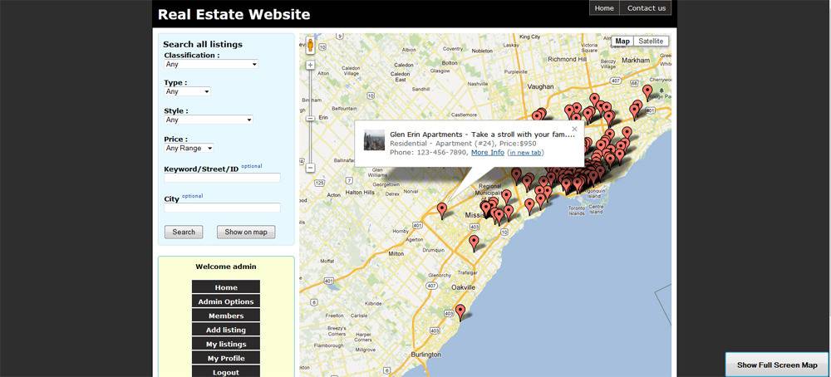The image size is (831, 377).
Task: Click the 'Vaughan' label on the map
Action: (541, 86)
